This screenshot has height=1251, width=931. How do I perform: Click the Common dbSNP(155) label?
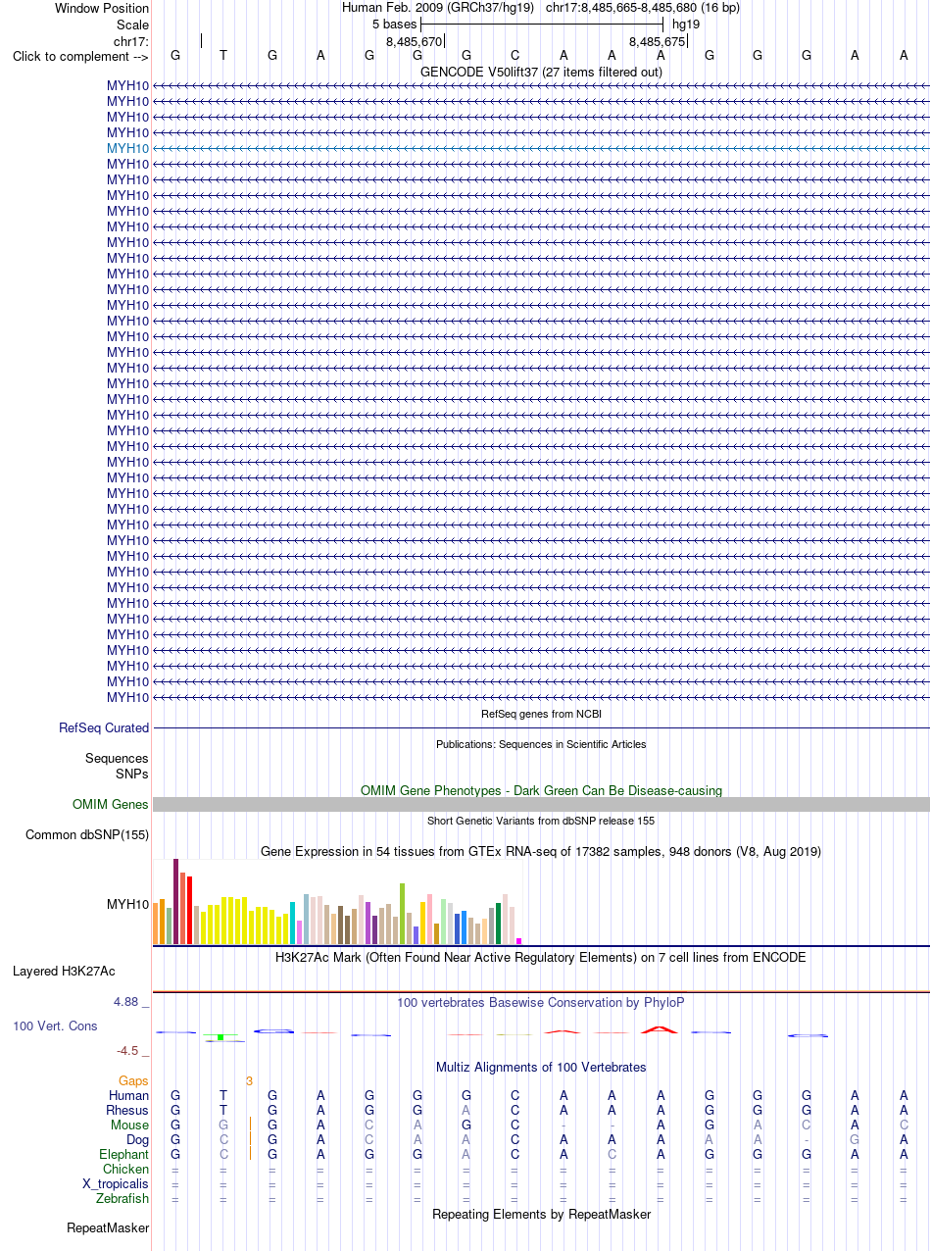[87, 835]
